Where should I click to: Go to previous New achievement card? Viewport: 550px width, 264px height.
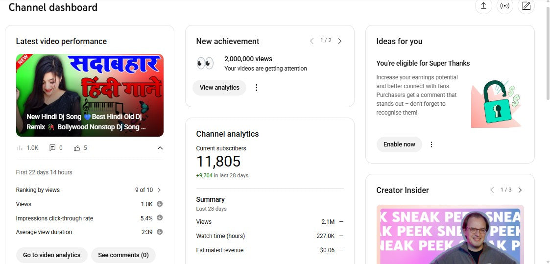tap(312, 41)
